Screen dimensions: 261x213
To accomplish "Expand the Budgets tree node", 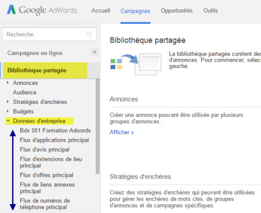I will [x=8, y=111].
